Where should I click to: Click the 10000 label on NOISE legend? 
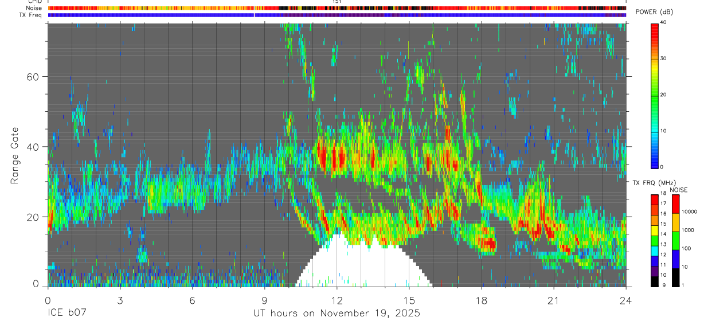click(689, 212)
